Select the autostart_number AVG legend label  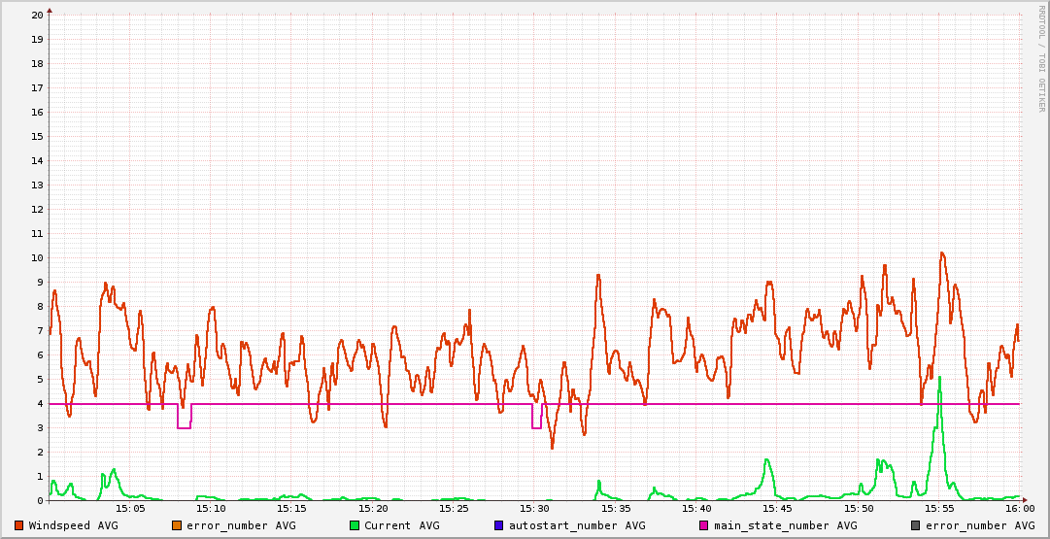coord(577,525)
